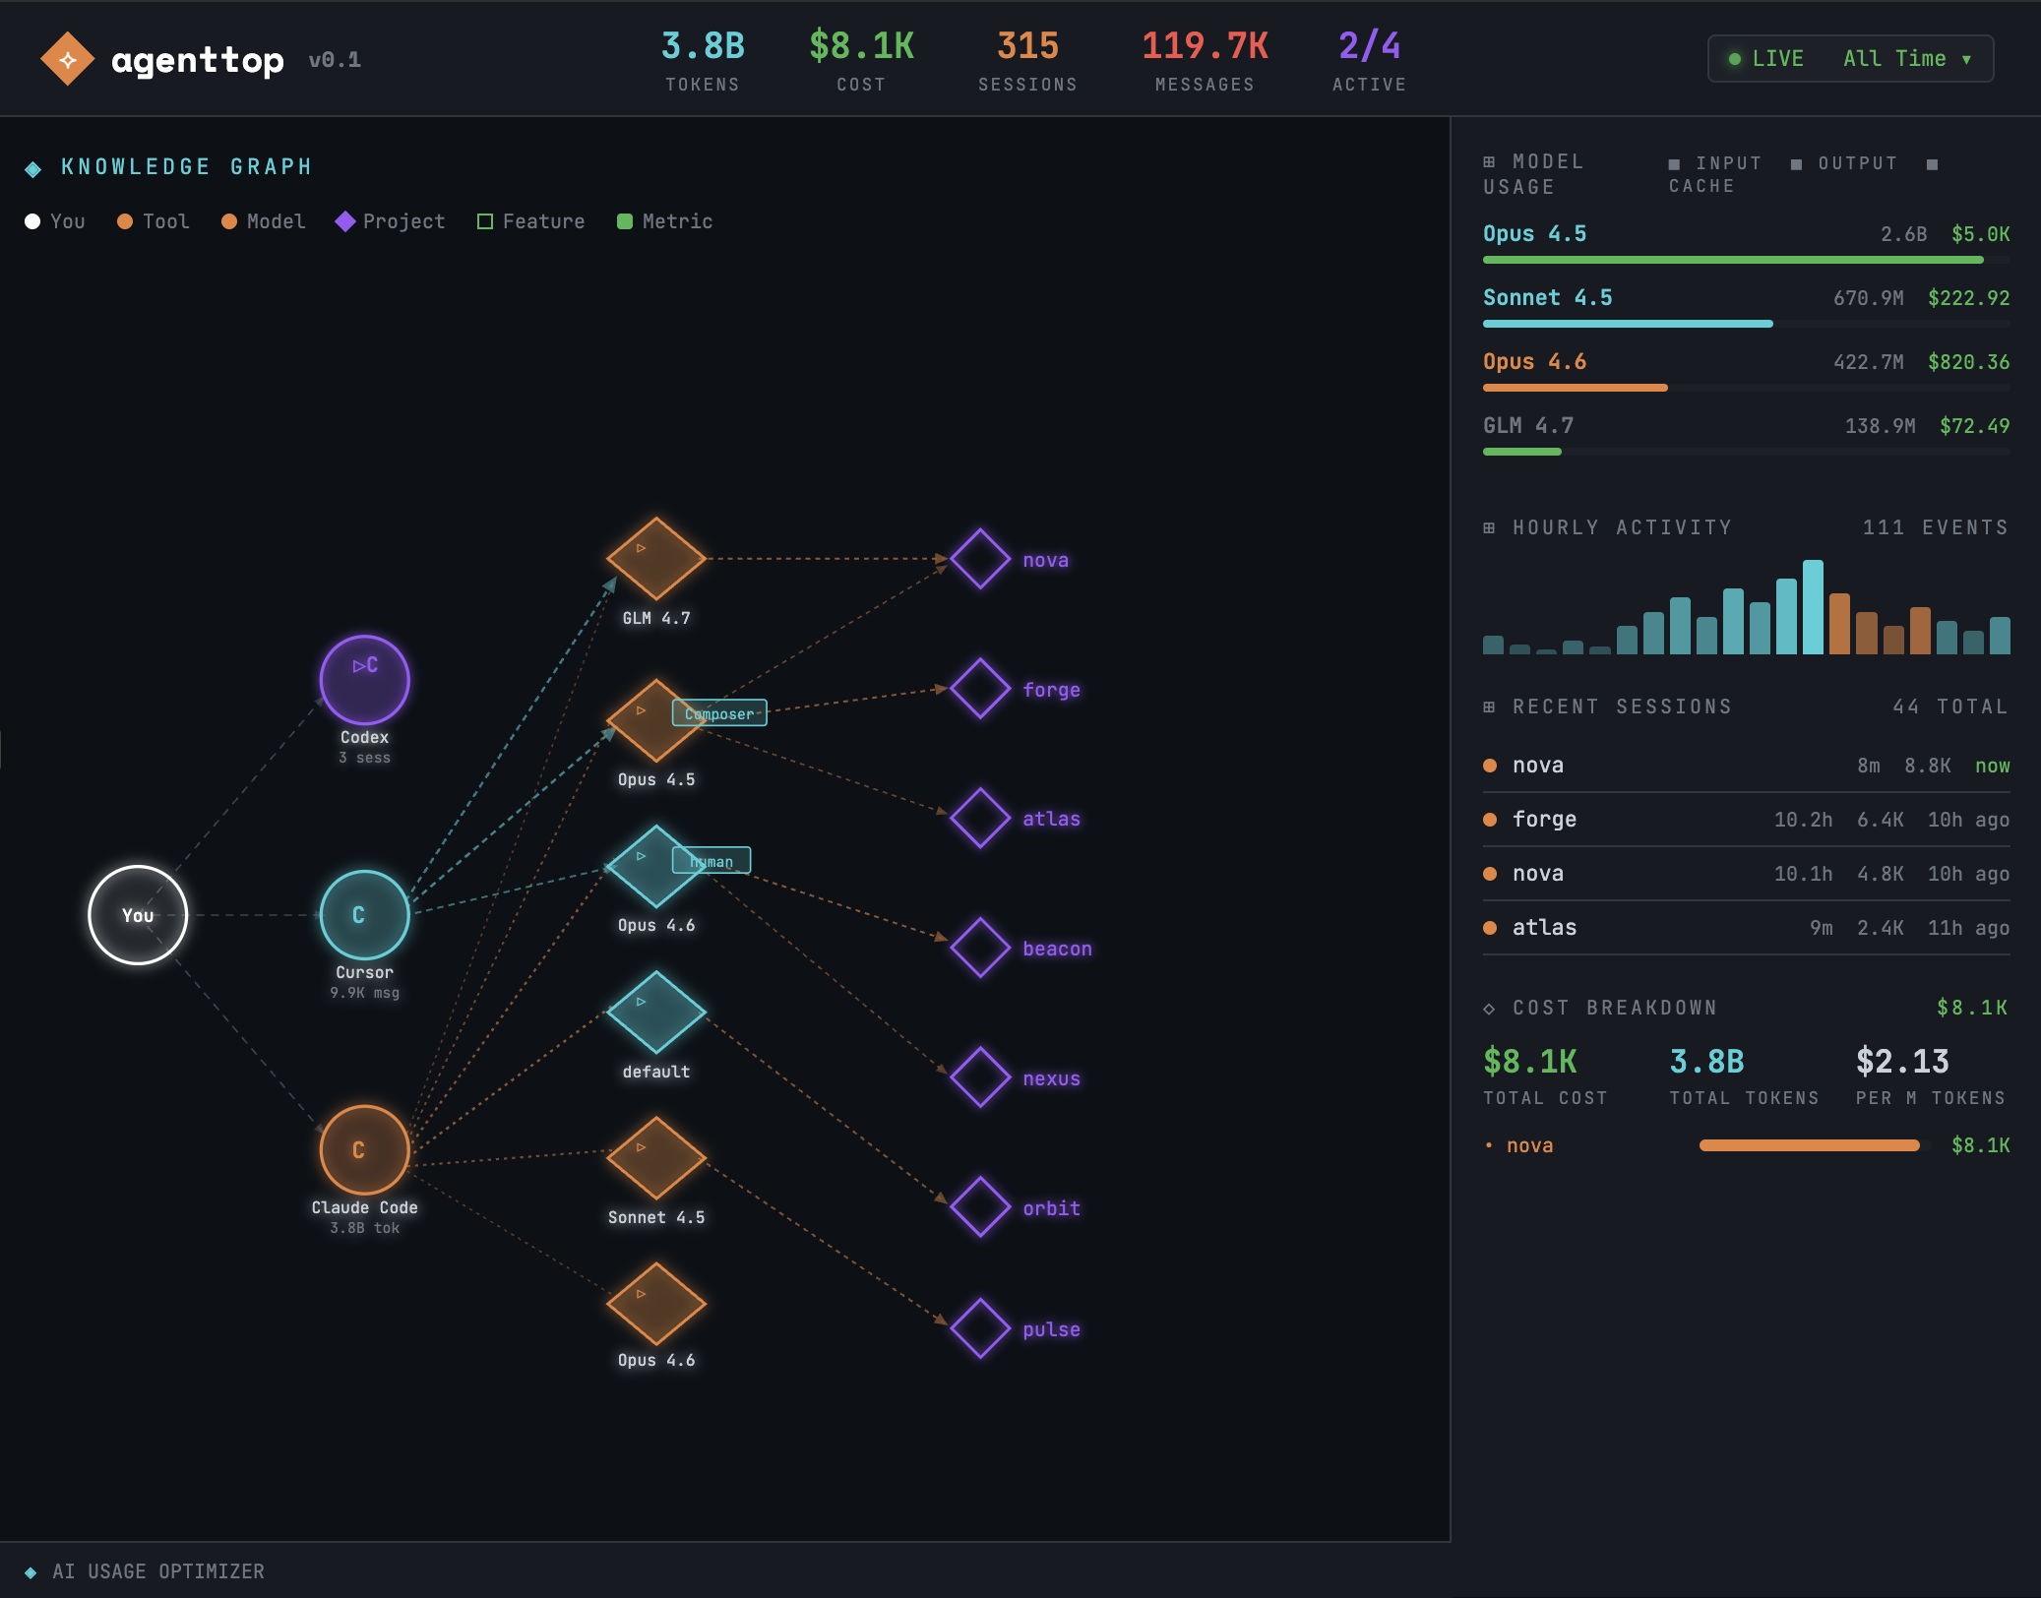The image size is (2041, 1598).
Task: Select the default model diamond
Action: [x=654, y=1014]
